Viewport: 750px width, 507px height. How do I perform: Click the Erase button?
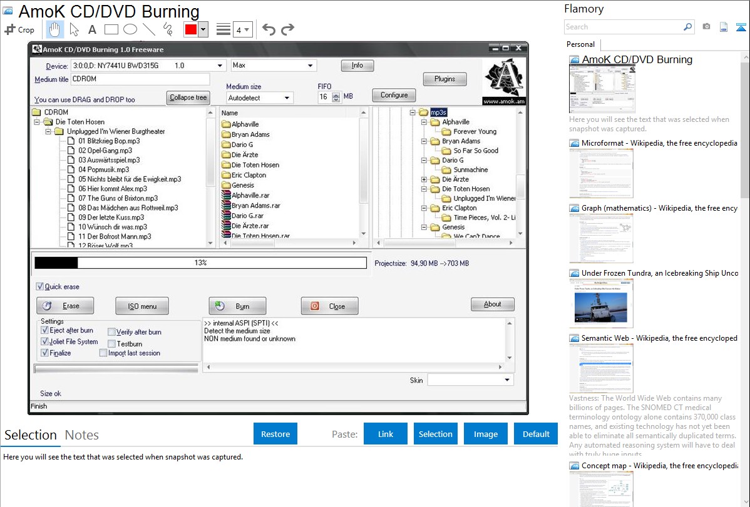tap(65, 306)
